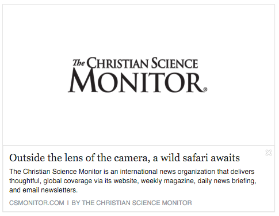279x216 pixels.
Task: Click "and email newsletters." line
Action: (x=43, y=190)
